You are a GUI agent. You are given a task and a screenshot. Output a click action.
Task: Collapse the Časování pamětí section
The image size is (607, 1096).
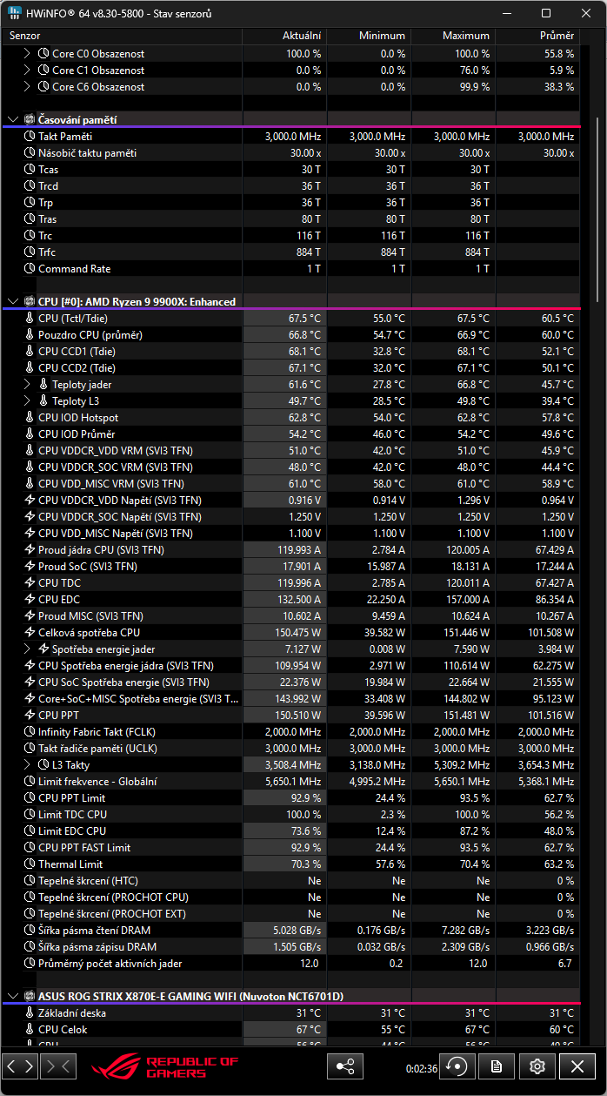click(13, 120)
